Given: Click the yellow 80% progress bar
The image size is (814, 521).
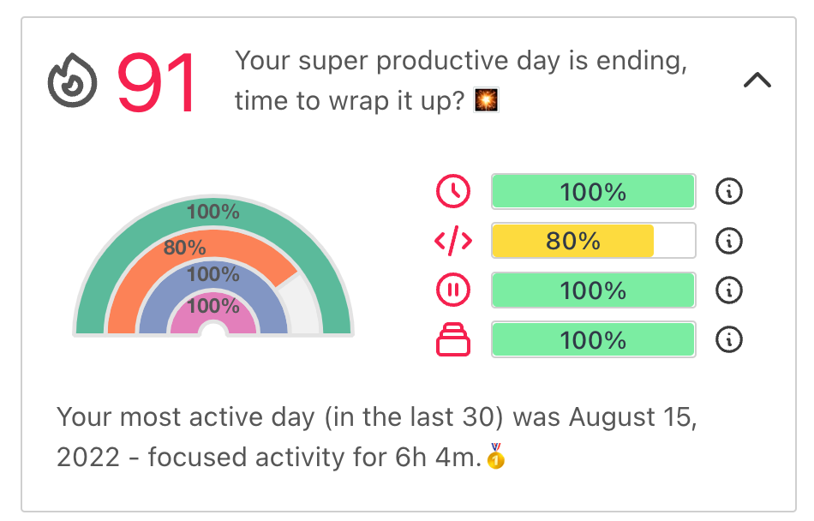Looking at the screenshot, I should [x=594, y=241].
